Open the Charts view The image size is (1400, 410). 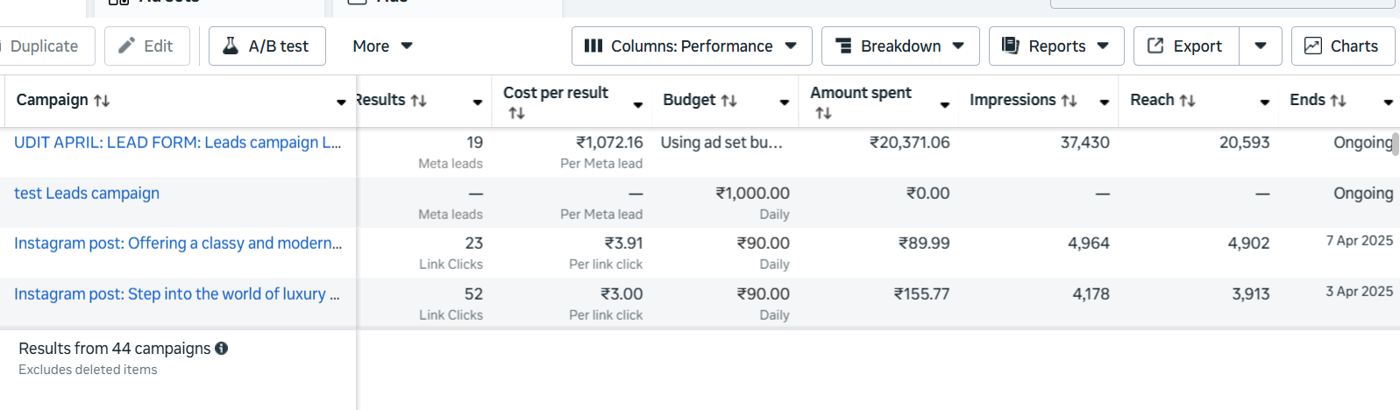tap(1342, 46)
